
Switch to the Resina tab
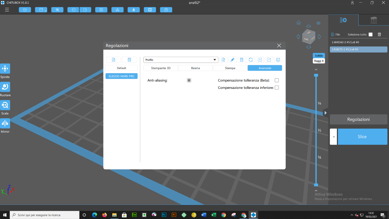tap(196, 68)
